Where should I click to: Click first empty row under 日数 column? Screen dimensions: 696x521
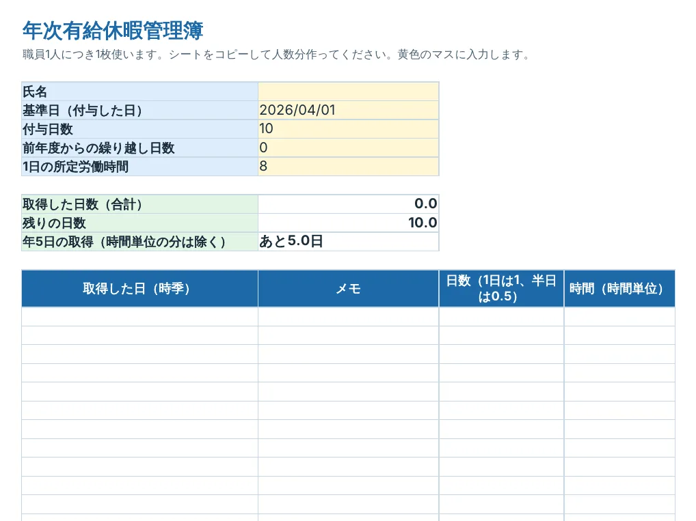pos(502,317)
